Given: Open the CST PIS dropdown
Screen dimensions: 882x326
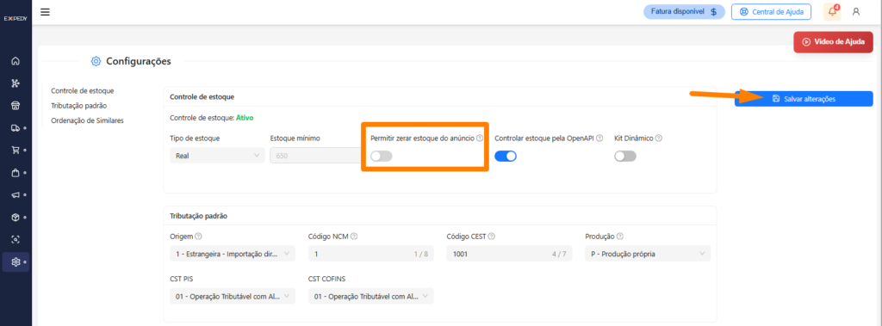Looking at the screenshot, I should [233, 296].
